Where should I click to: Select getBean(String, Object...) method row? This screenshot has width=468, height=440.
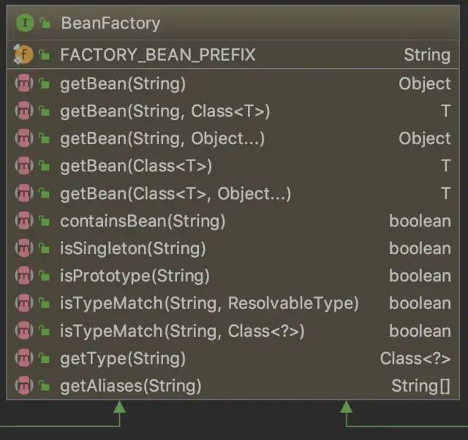[x=162, y=138]
